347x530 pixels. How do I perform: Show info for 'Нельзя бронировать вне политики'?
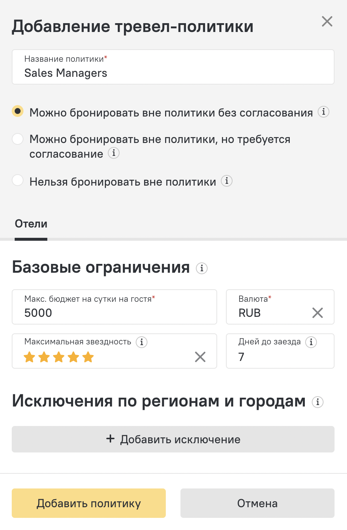click(x=227, y=181)
